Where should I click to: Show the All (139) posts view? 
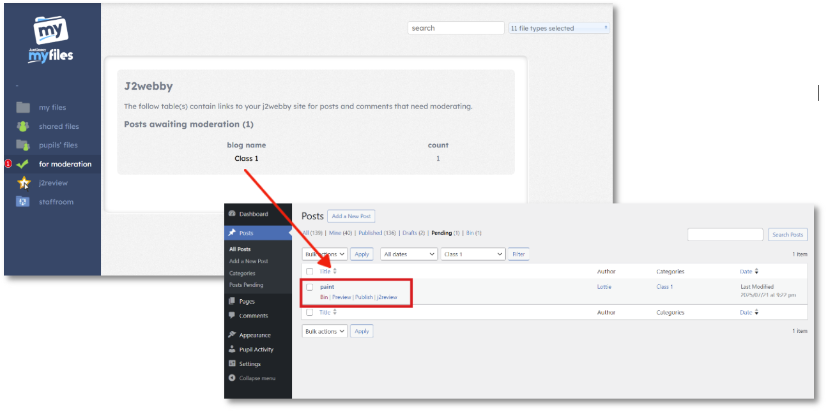[x=312, y=233]
